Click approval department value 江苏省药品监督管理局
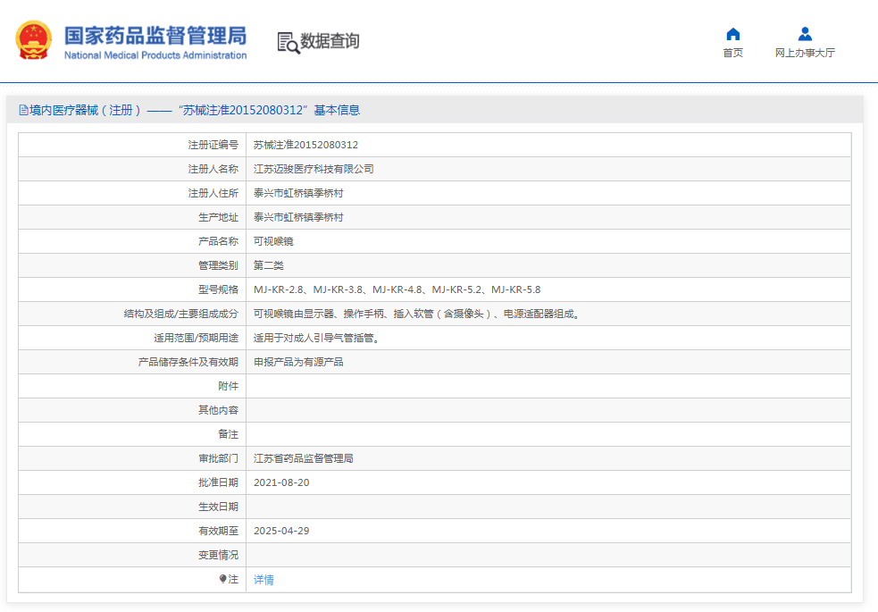The image size is (878, 612). 304,458
